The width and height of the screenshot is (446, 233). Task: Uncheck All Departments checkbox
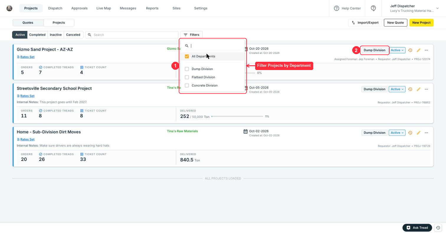point(187,56)
